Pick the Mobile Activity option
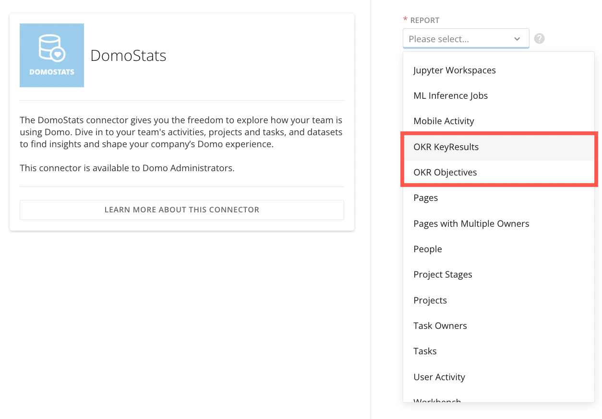Image resolution: width=602 pixels, height=419 pixels. (498, 121)
